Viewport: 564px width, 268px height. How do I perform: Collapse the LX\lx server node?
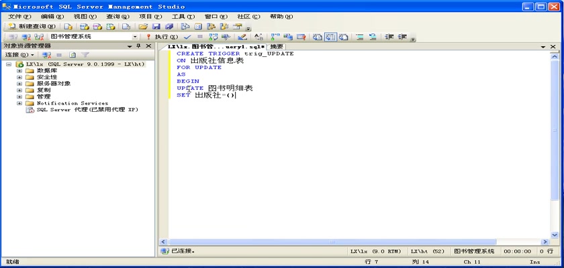[x=9, y=64]
